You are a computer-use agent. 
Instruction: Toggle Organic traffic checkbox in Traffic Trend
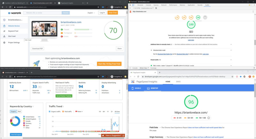click(x=50, y=112)
